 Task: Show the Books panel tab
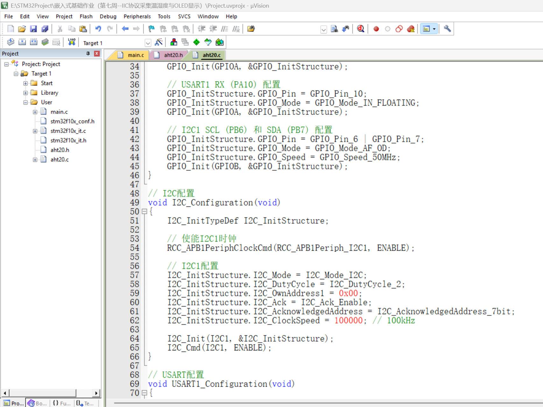click(x=37, y=403)
